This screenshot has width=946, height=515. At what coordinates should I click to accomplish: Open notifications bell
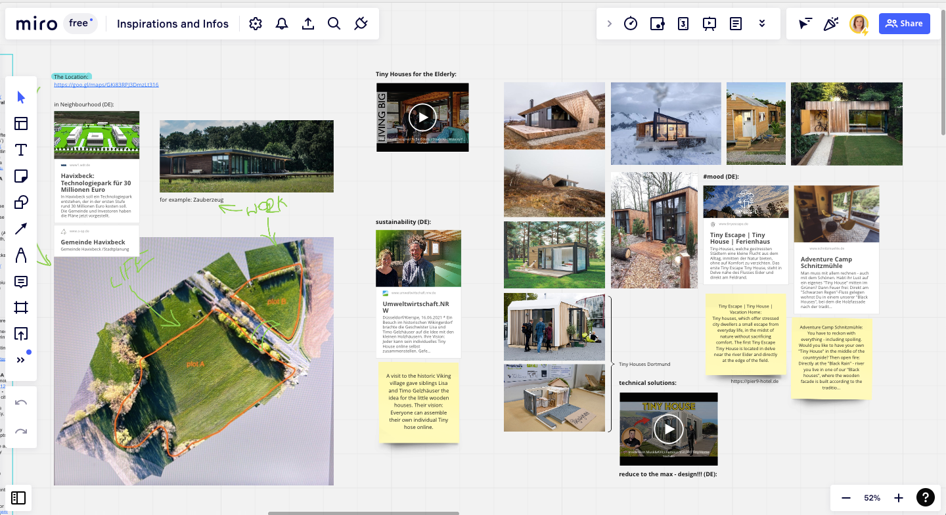coord(282,24)
